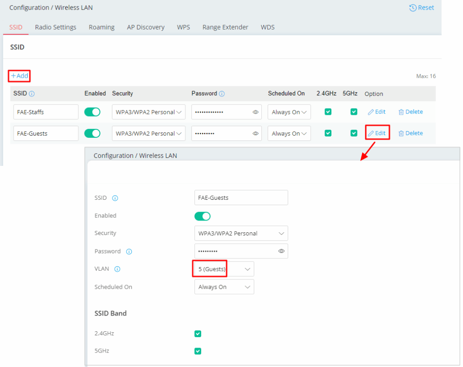Open the VLAN dropdown showing 5 (Guests)
Viewport: 463px width, 367px height.
[x=224, y=269]
